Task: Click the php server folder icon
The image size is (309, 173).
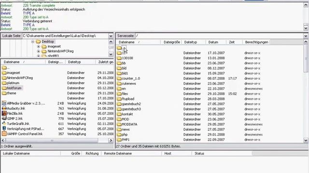Action: 119,135
